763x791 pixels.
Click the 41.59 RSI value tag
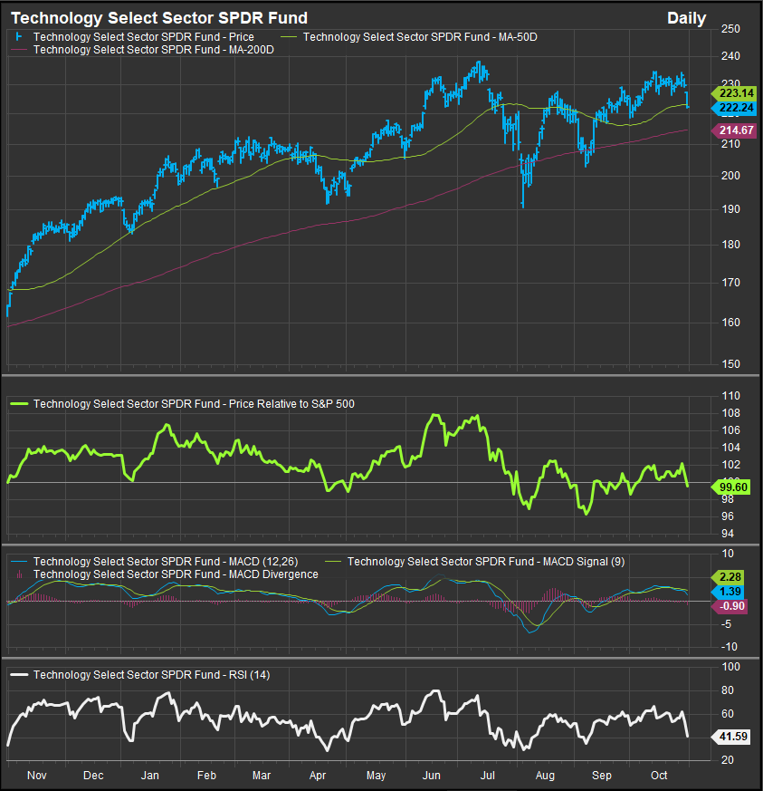pos(730,737)
